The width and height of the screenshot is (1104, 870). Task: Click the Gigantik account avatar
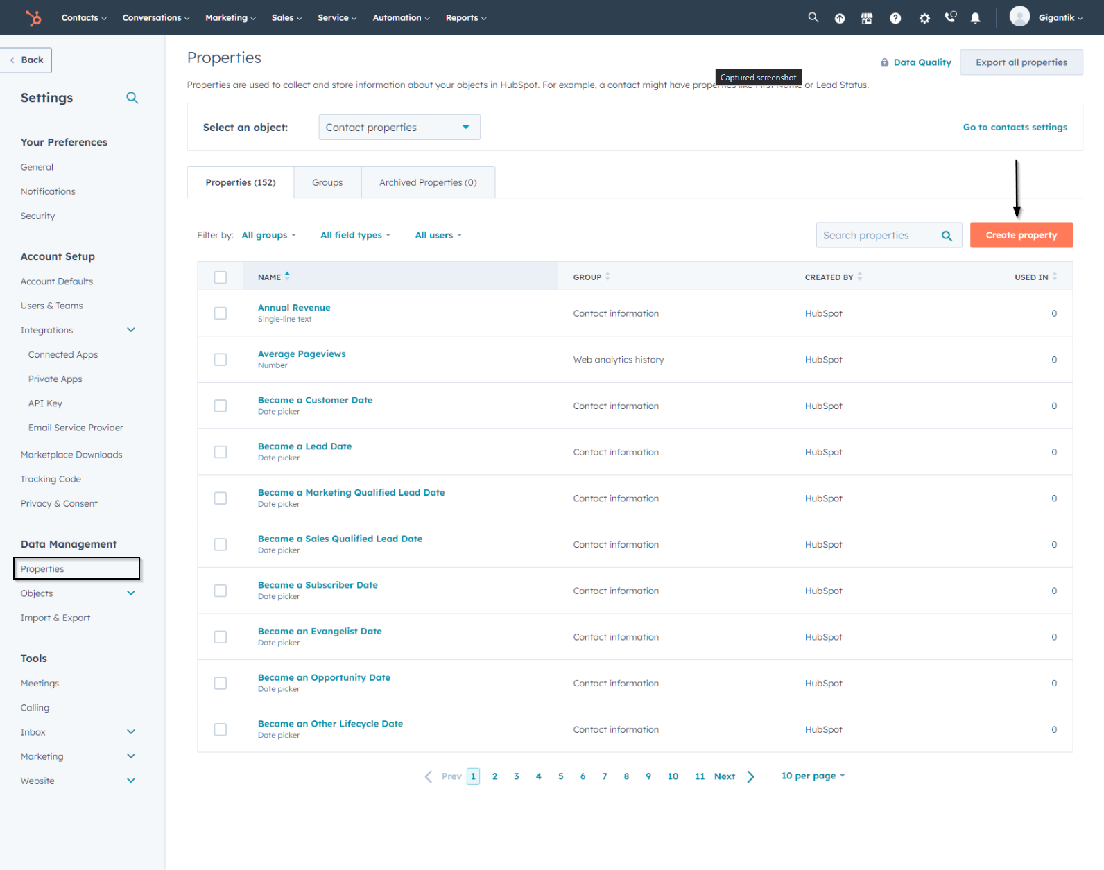(1019, 16)
